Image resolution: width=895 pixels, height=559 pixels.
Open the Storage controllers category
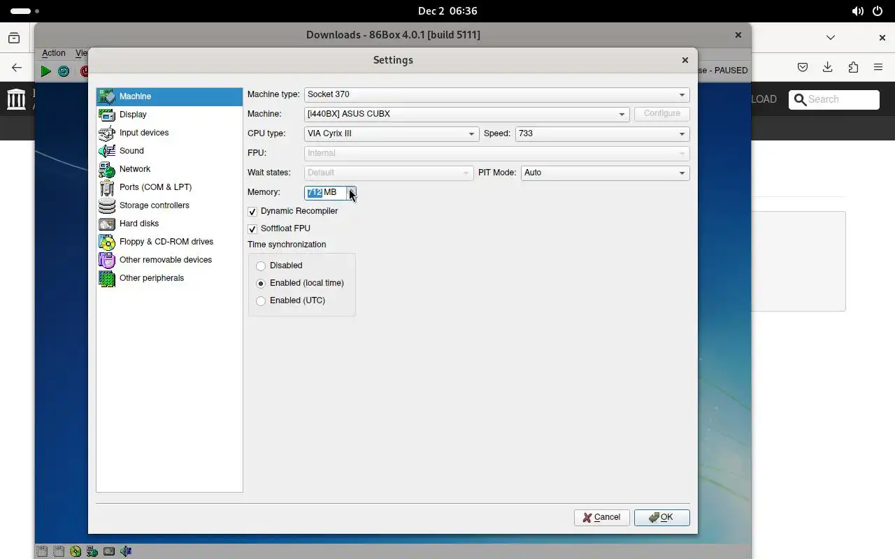169,205
